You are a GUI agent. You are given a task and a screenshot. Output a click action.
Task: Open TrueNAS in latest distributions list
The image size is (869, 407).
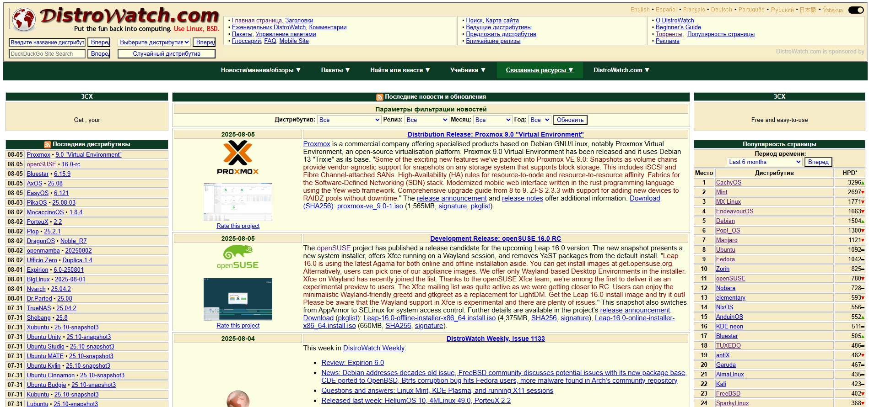coord(39,308)
